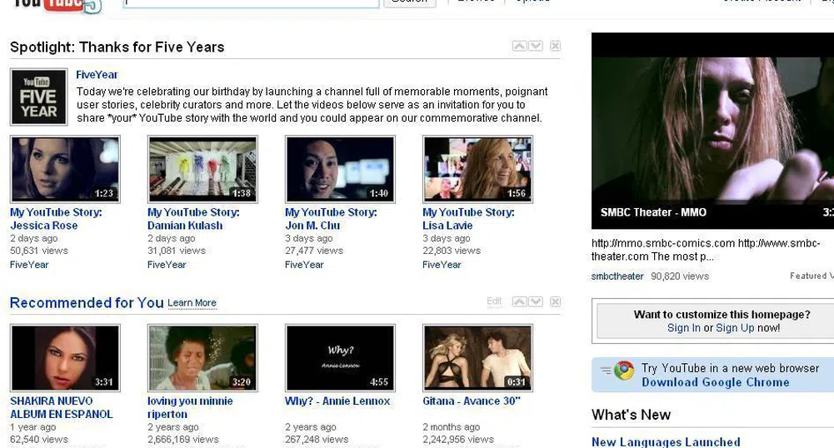Open the FiveYear channel name link in Spotlight
The image size is (834, 448).
[x=97, y=75]
